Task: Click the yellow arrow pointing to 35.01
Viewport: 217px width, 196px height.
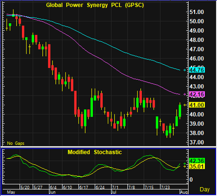Action: point(184,167)
